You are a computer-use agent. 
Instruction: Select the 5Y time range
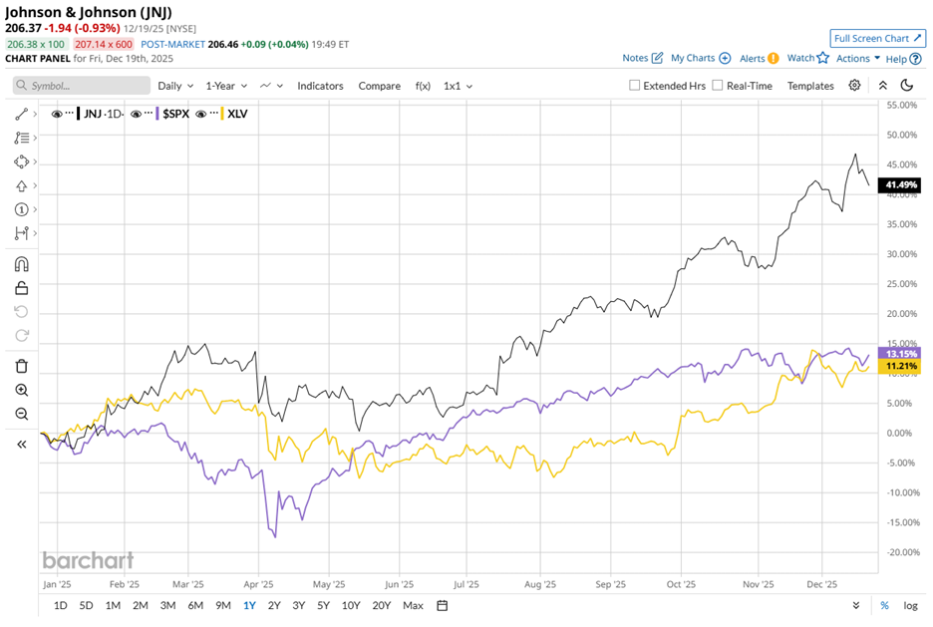tap(323, 605)
